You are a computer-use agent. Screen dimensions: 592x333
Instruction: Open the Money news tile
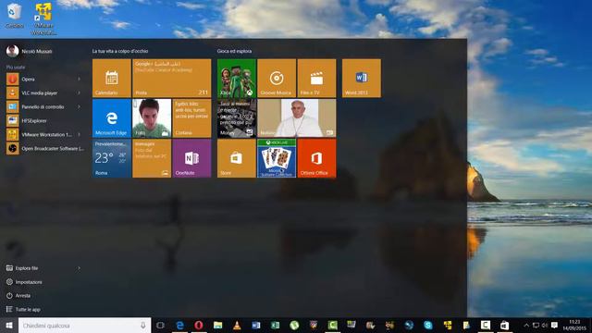click(237, 118)
